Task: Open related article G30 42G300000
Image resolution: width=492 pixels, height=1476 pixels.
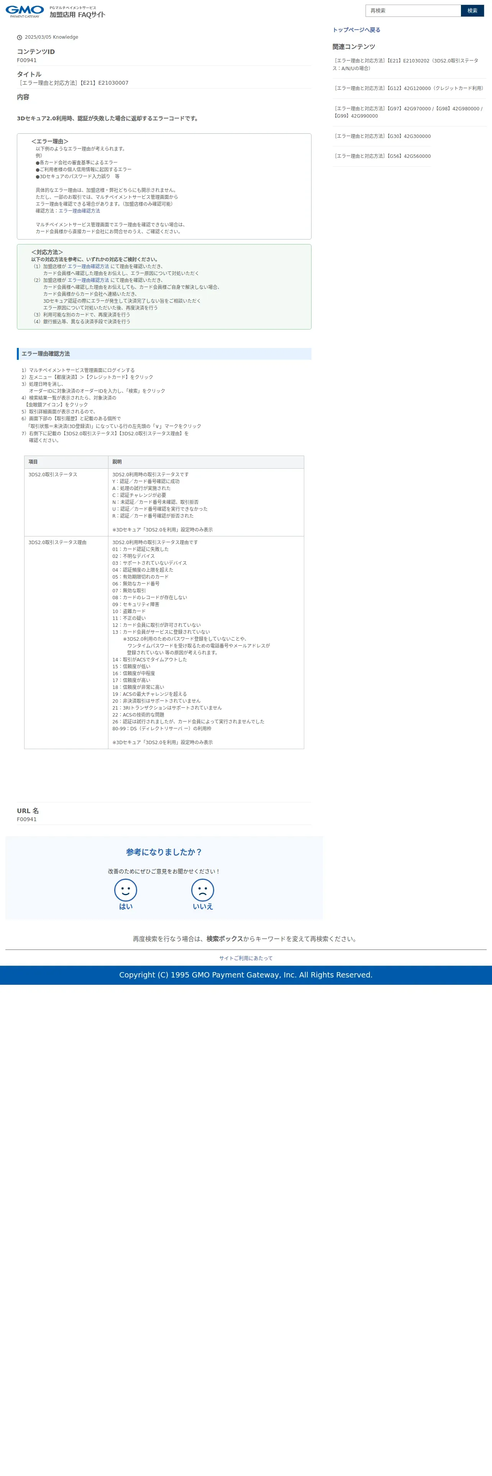Action: pos(382,136)
